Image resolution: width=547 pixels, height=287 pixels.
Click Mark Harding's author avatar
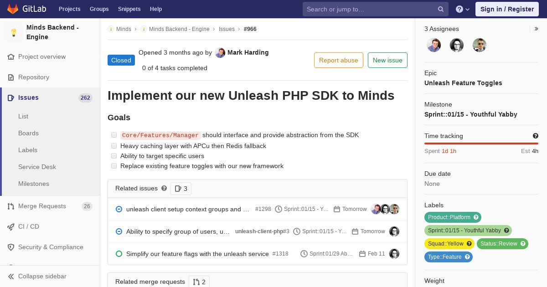(x=220, y=53)
